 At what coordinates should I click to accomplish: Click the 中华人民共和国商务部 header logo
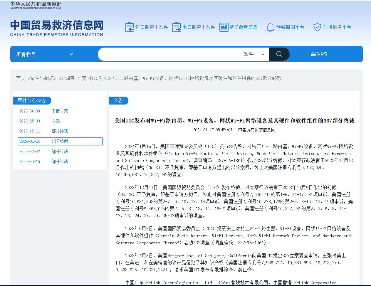click(36, 5)
